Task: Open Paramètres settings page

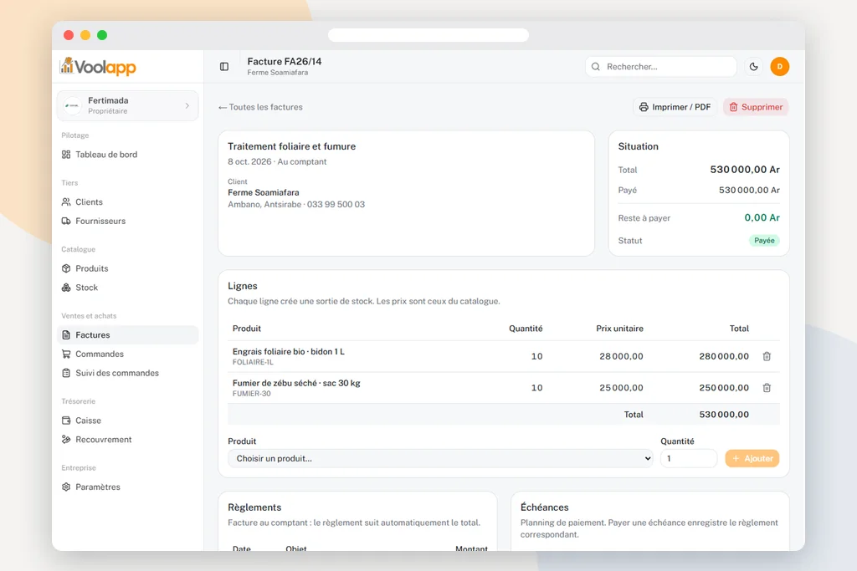Action: click(x=127, y=487)
